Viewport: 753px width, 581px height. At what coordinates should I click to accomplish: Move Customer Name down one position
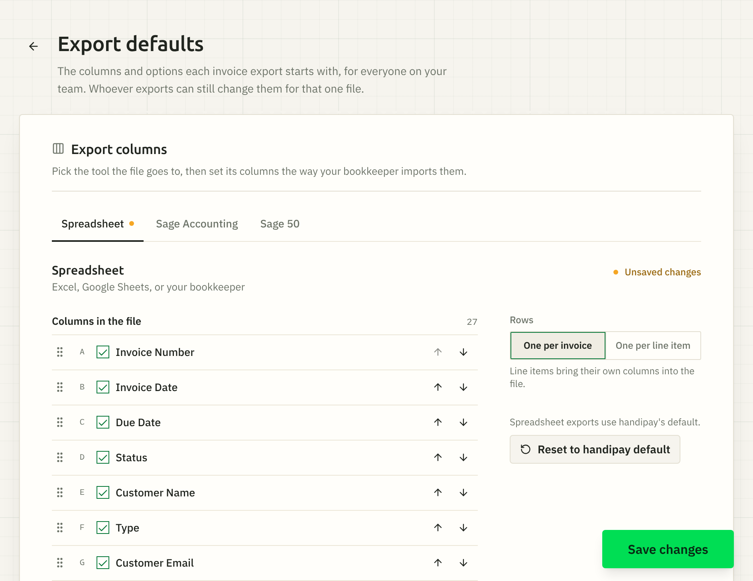[x=463, y=492]
